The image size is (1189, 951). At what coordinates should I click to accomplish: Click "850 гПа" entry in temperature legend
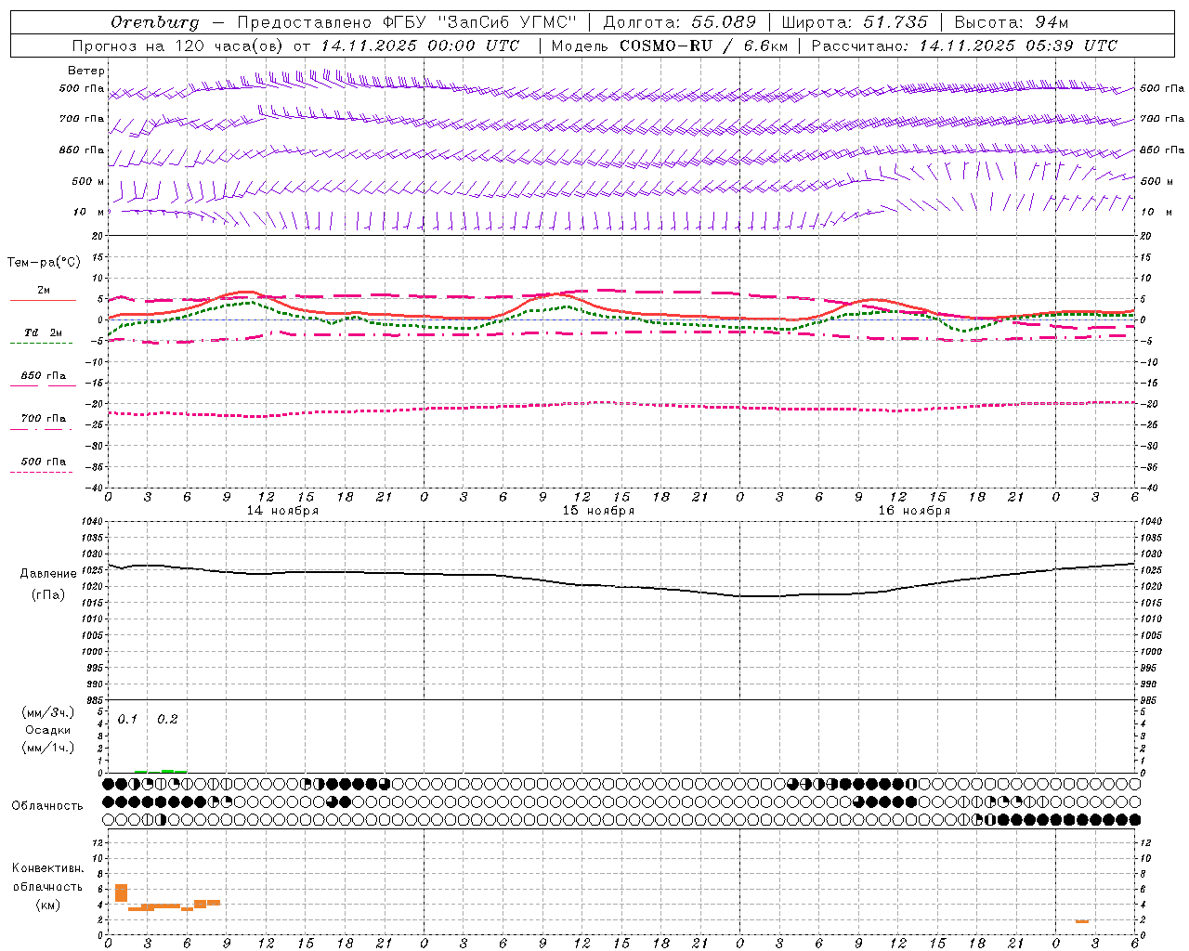coord(44,376)
